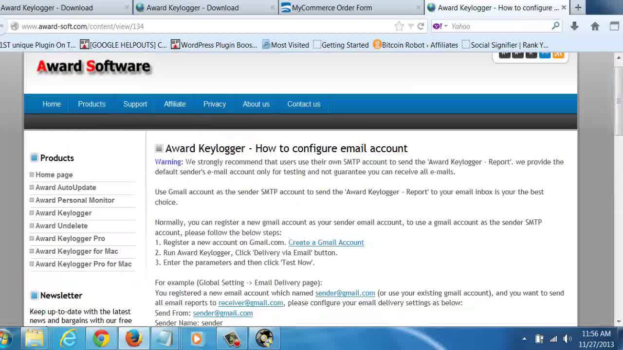The height and width of the screenshot is (350, 623).
Task: Click site identity globe in address bar
Action: (x=14, y=26)
